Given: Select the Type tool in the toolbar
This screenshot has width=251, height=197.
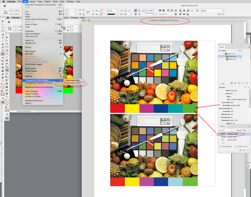Looking at the screenshot, I should pos(3,37).
